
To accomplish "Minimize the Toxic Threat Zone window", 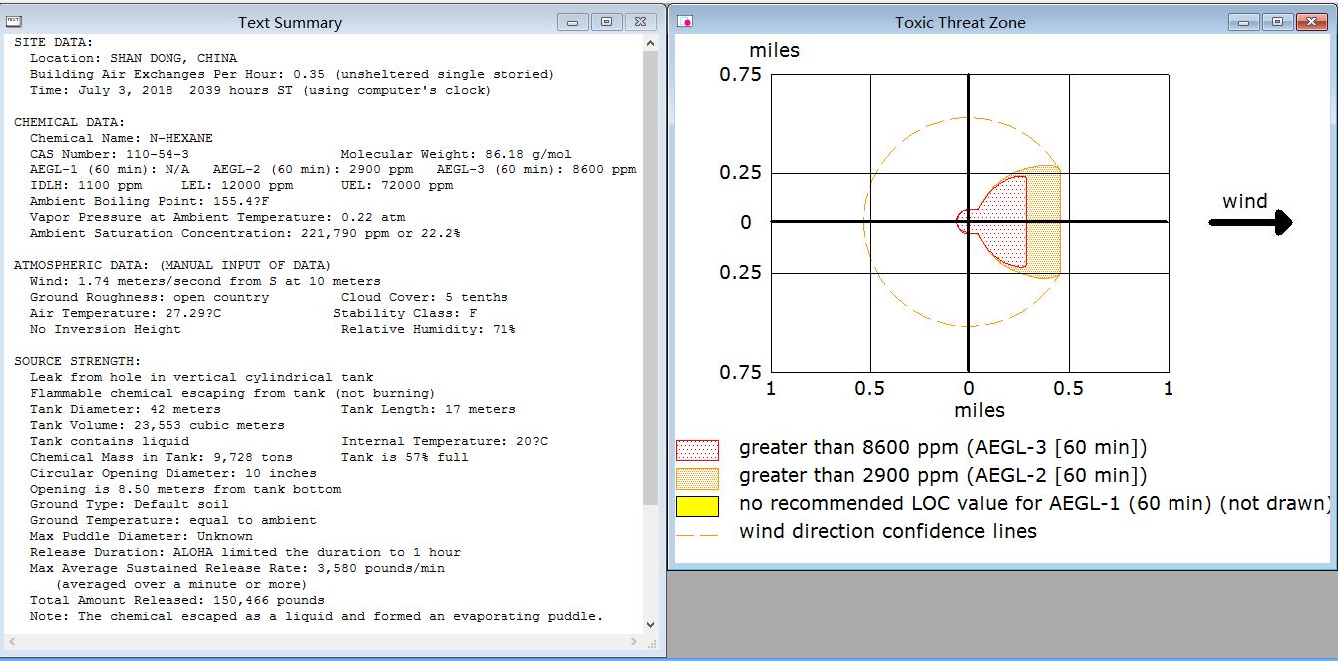I will tap(1243, 21).
